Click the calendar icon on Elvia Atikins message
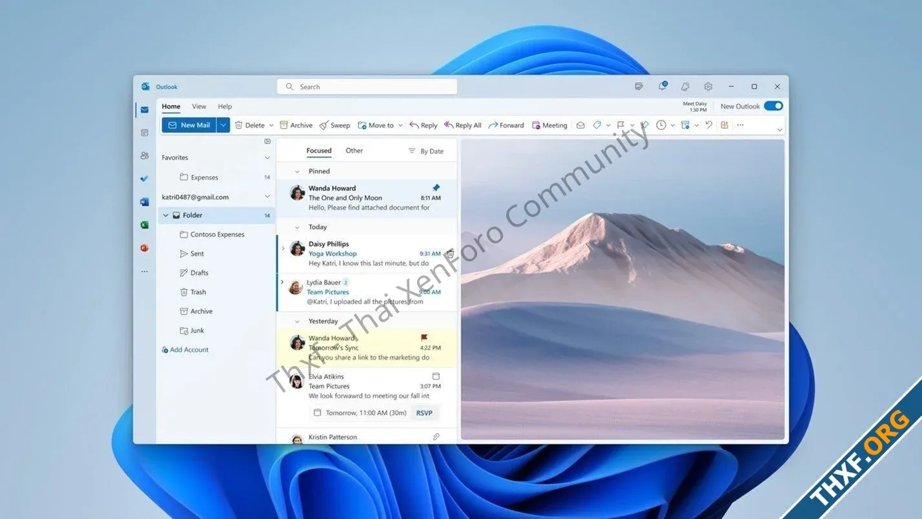 (x=436, y=376)
